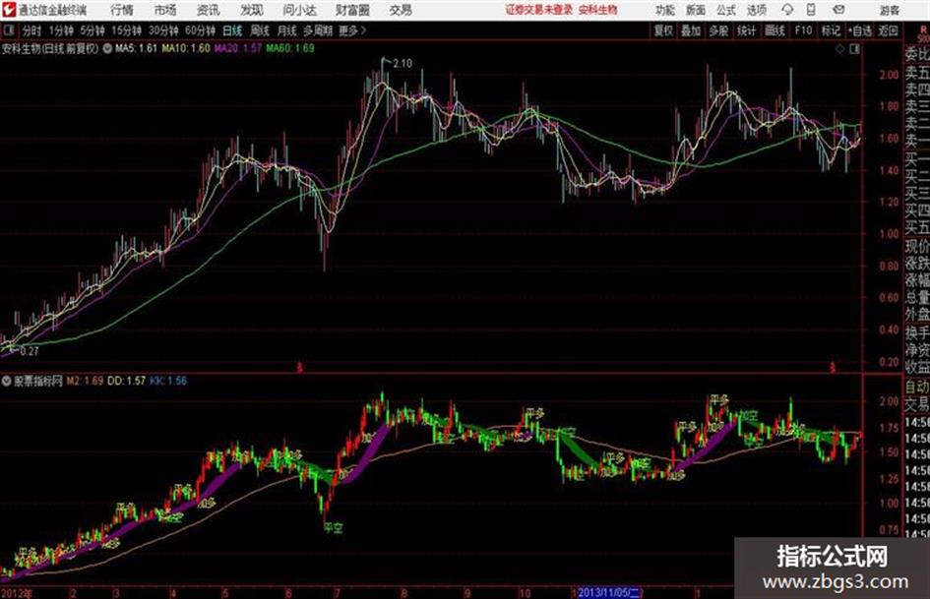Image resolution: width=930 pixels, height=599 pixels.
Task: Click the 2013/11/05 date marker on time axis
Action: (x=609, y=592)
